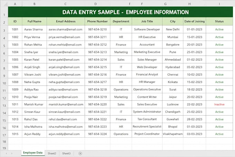Click the 'Job Title' header cell
The height and width of the screenshot is (157, 235).
click(x=147, y=21)
